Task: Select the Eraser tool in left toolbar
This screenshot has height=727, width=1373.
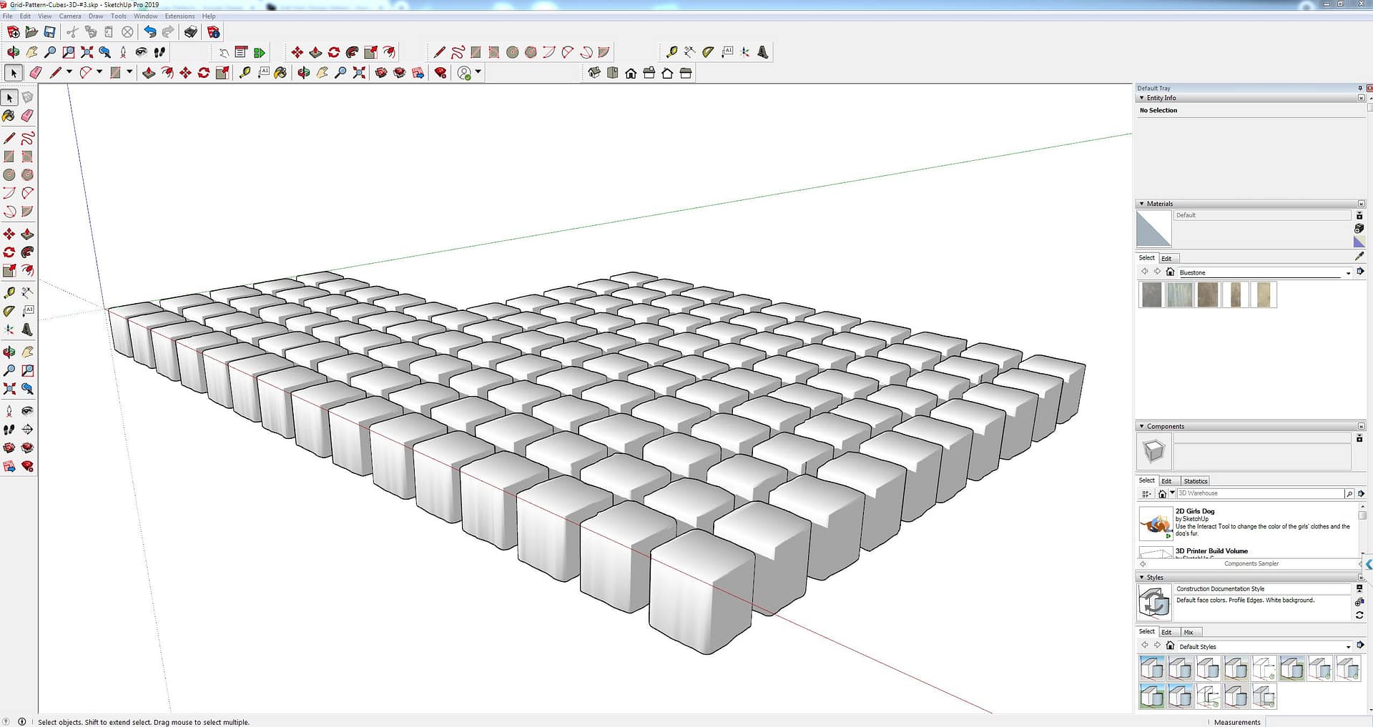Action: 27,115
